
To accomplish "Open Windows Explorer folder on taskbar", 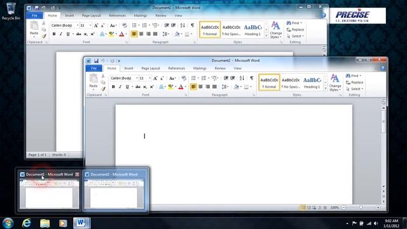I will click(45, 223).
